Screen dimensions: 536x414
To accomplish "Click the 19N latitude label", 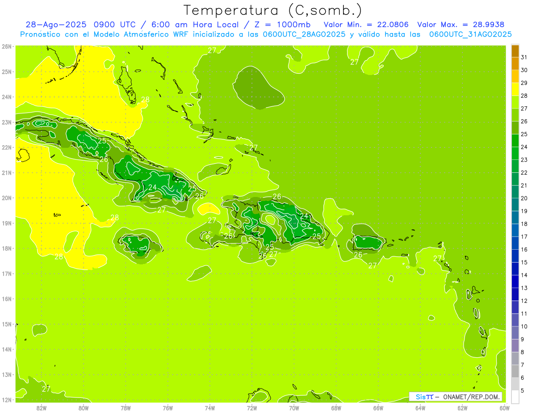I will pyautogui.click(x=6, y=223).
